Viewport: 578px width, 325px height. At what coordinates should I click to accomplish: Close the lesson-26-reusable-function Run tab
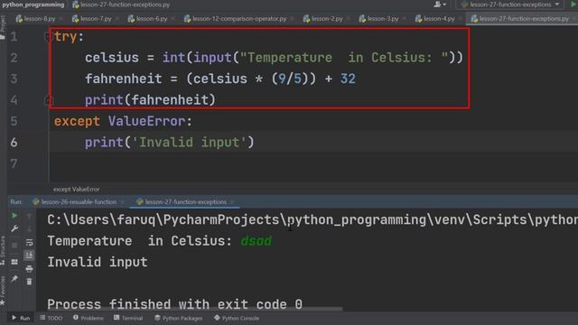[x=122, y=202]
